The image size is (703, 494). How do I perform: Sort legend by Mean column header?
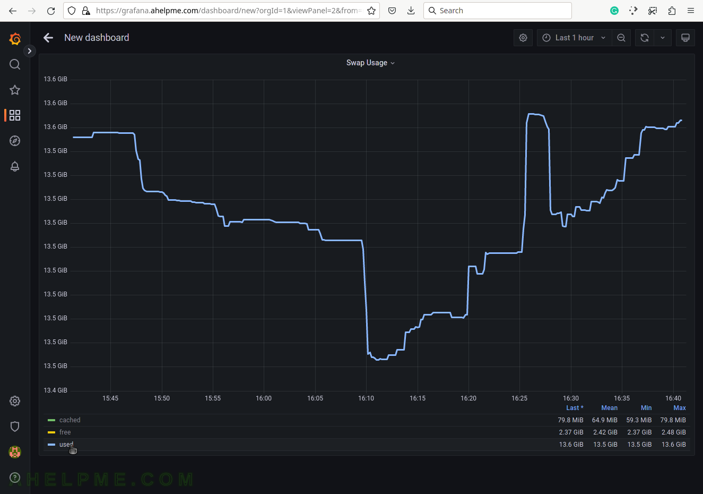609,408
